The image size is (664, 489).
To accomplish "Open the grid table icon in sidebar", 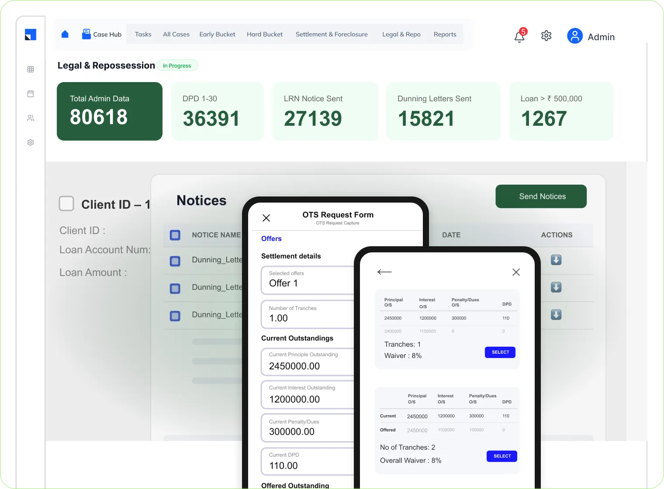I will click(x=31, y=69).
